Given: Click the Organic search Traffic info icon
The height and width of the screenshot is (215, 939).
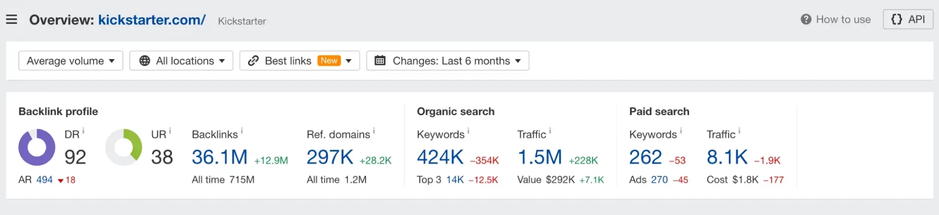Looking at the screenshot, I should click(x=550, y=131).
